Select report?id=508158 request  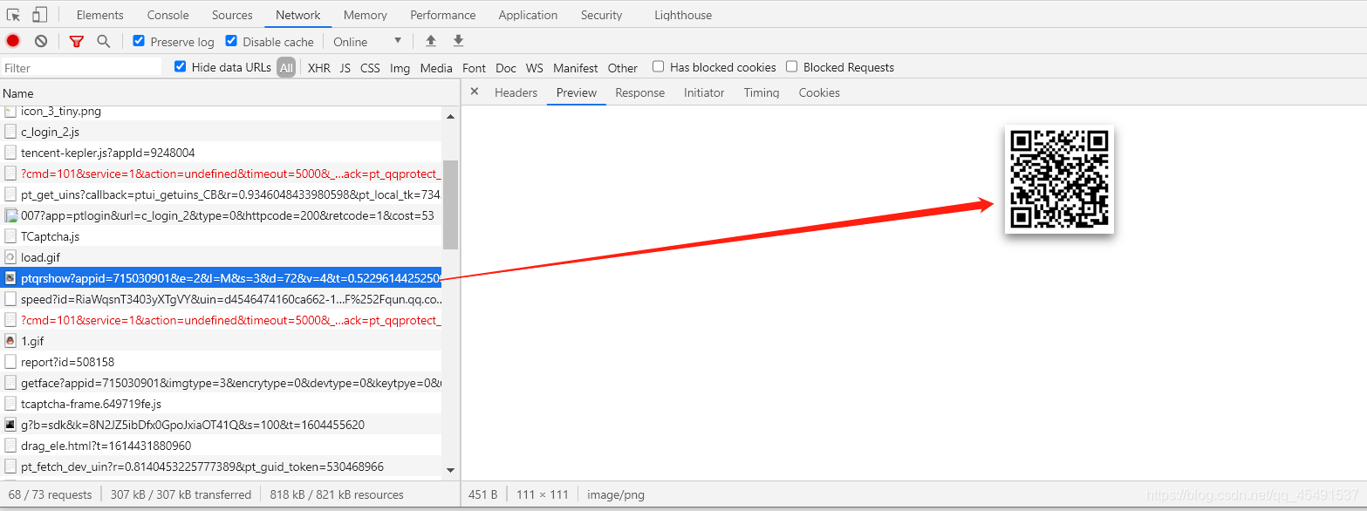tap(221, 362)
